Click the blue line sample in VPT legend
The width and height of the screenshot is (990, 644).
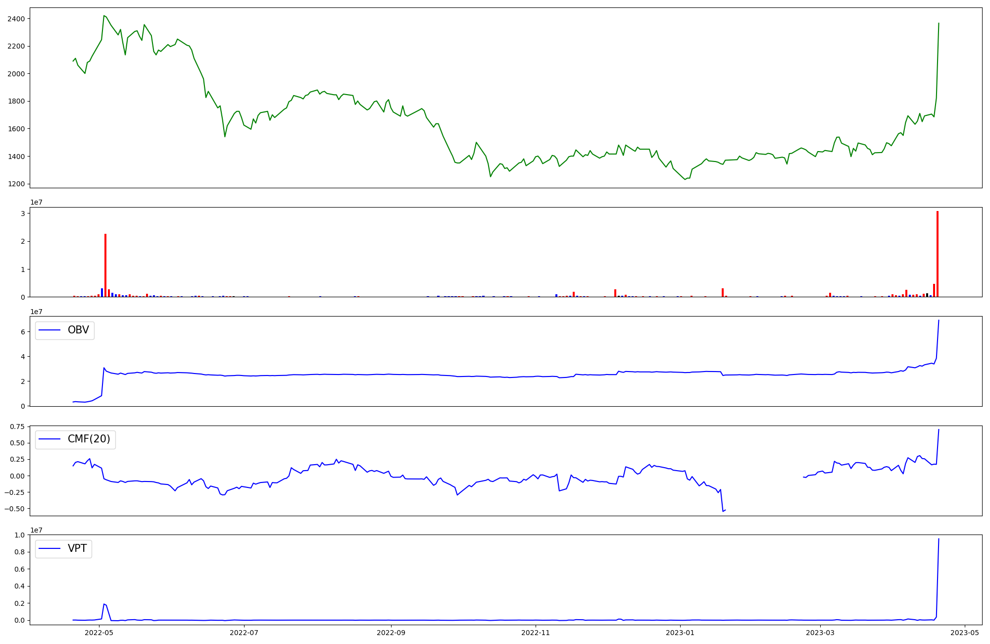(x=50, y=549)
